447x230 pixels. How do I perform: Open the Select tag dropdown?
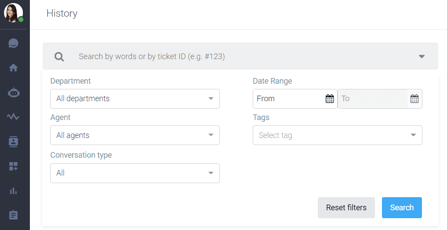coord(338,135)
